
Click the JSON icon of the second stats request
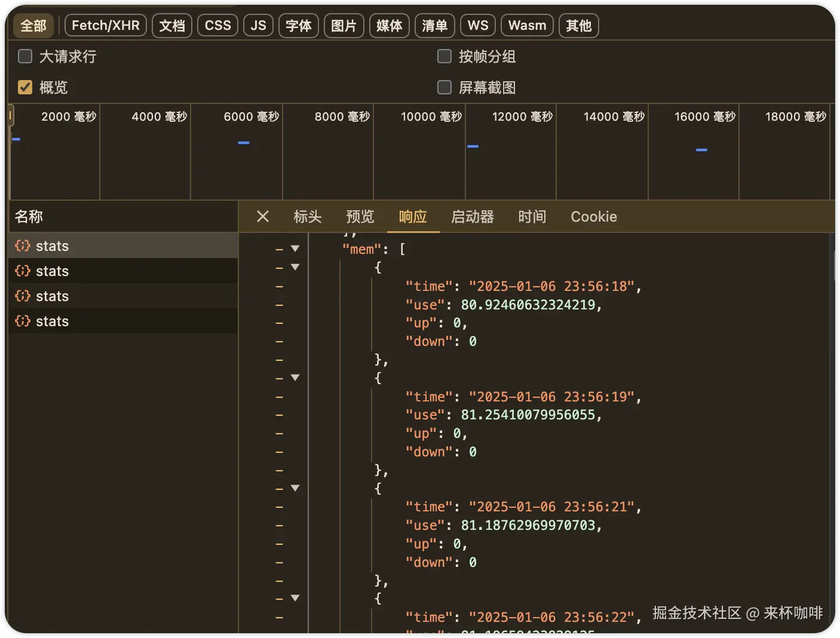[x=23, y=271]
